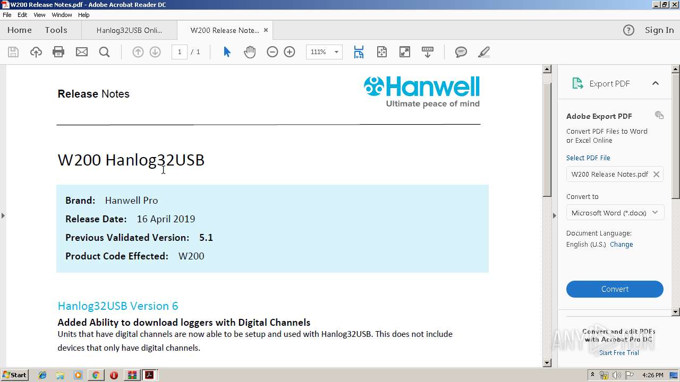Open the typewriter download tool icon
680x382 pixels.
click(x=428, y=52)
